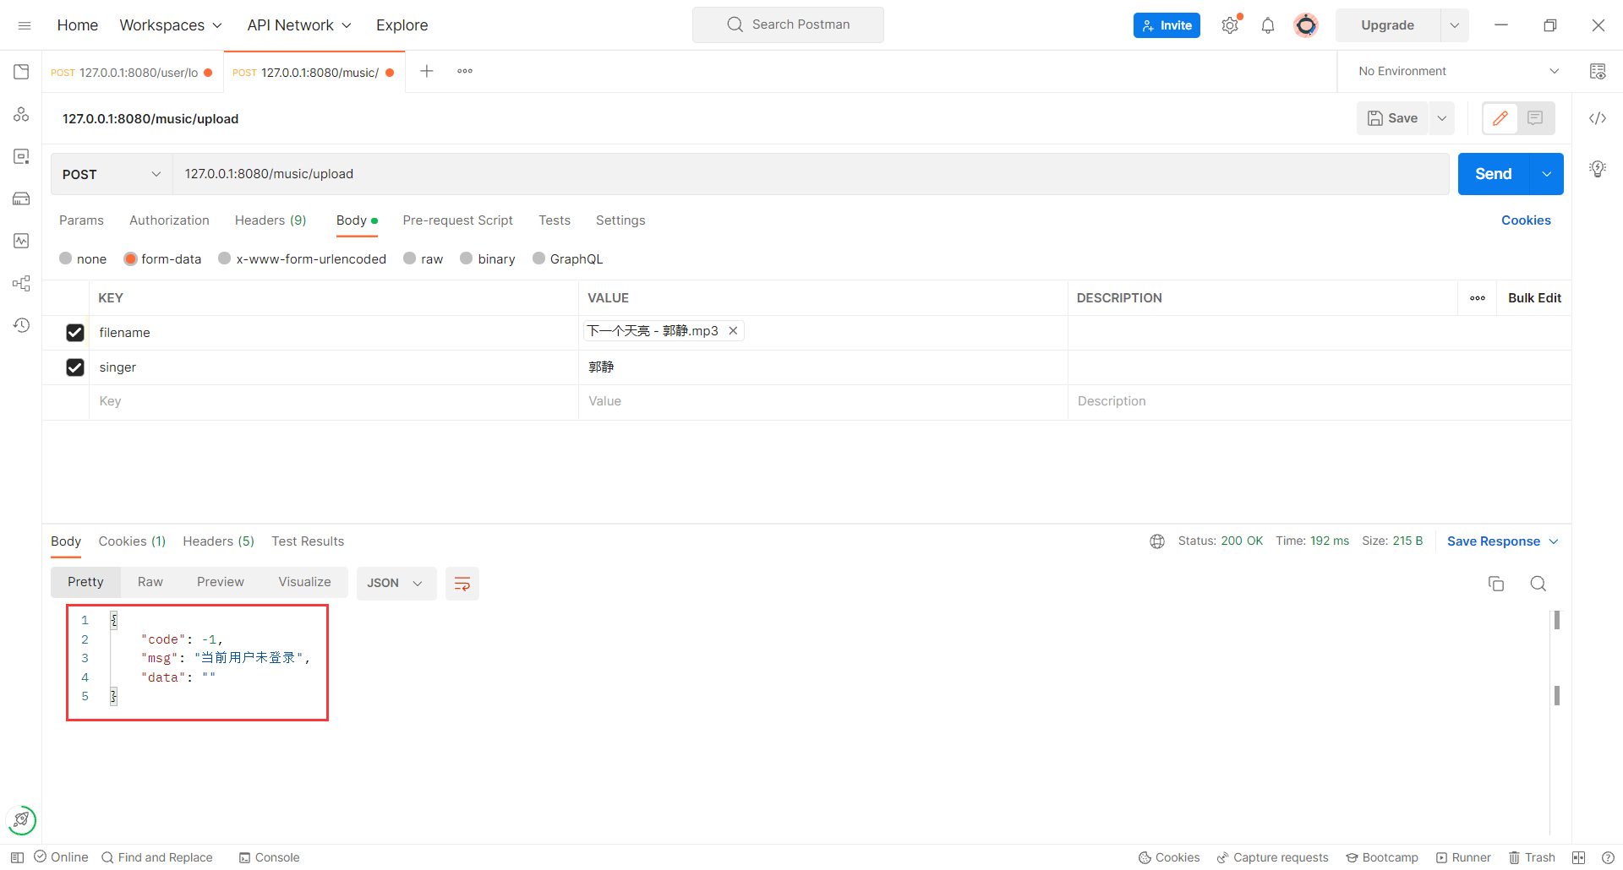Expand the API Network dropdown
The image size is (1623, 870).
tap(299, 25)
